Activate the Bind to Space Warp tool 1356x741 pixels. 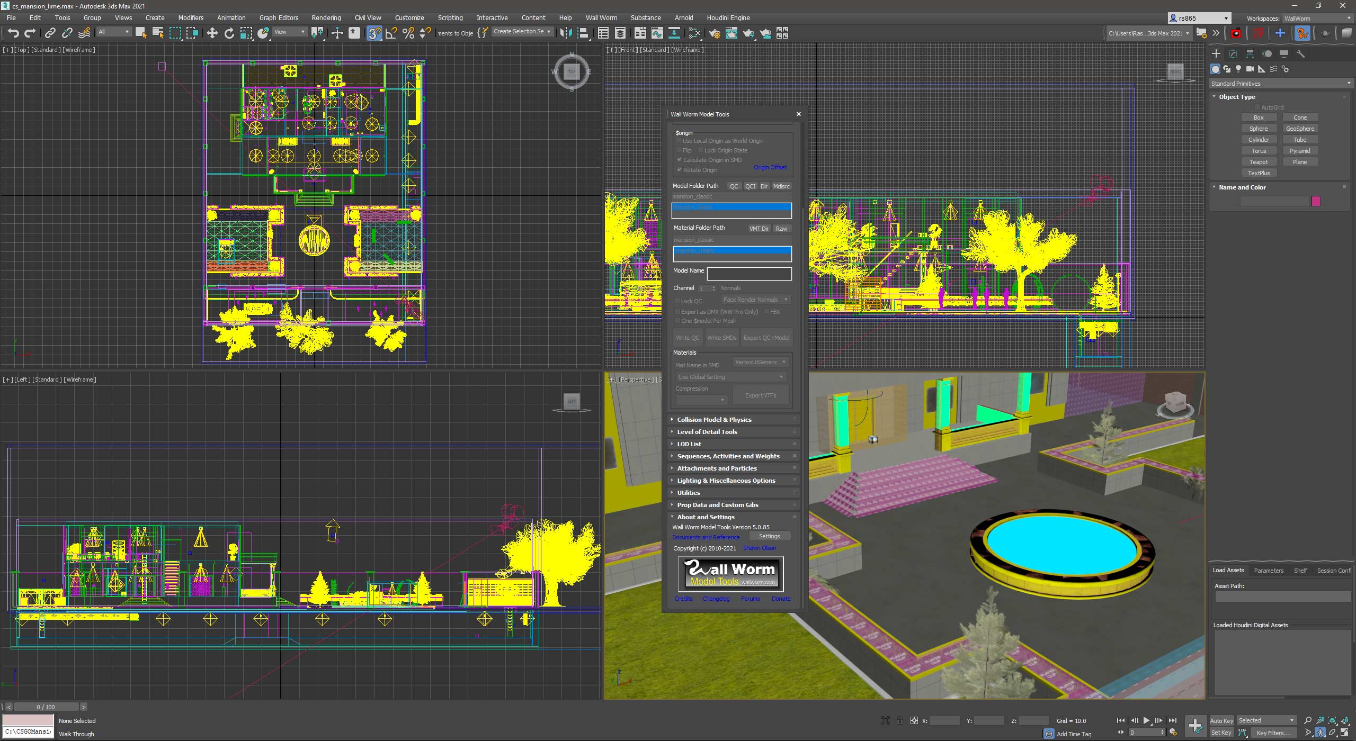(x=84, y=33)
